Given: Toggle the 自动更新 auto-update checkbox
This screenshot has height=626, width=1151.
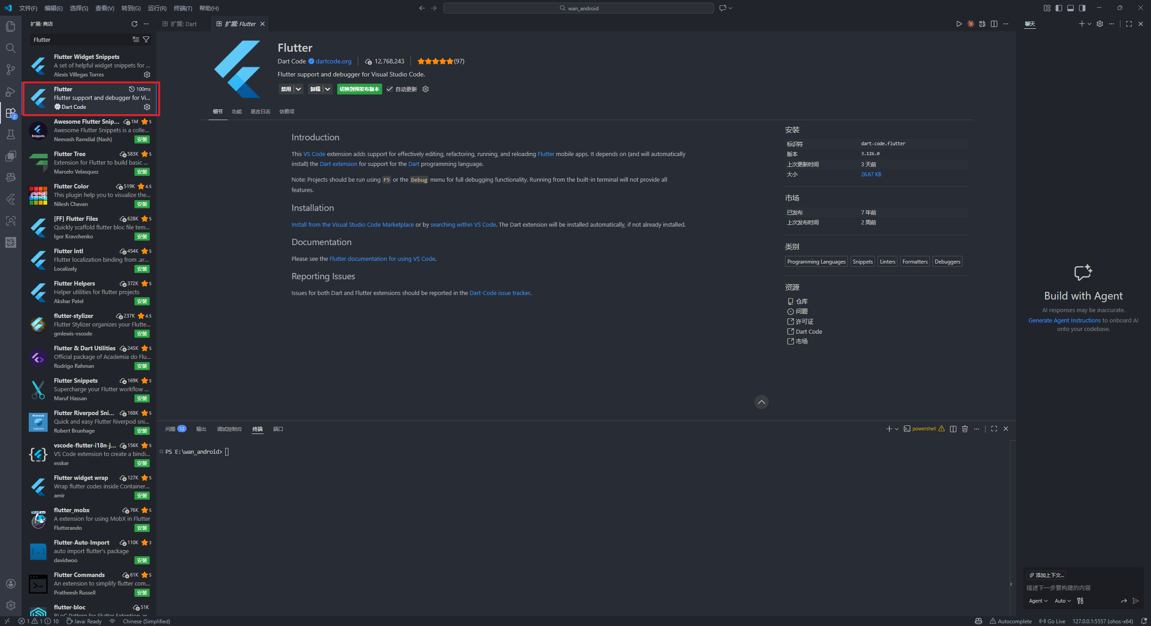Looking at the screenshot, I should click(390, 89).
